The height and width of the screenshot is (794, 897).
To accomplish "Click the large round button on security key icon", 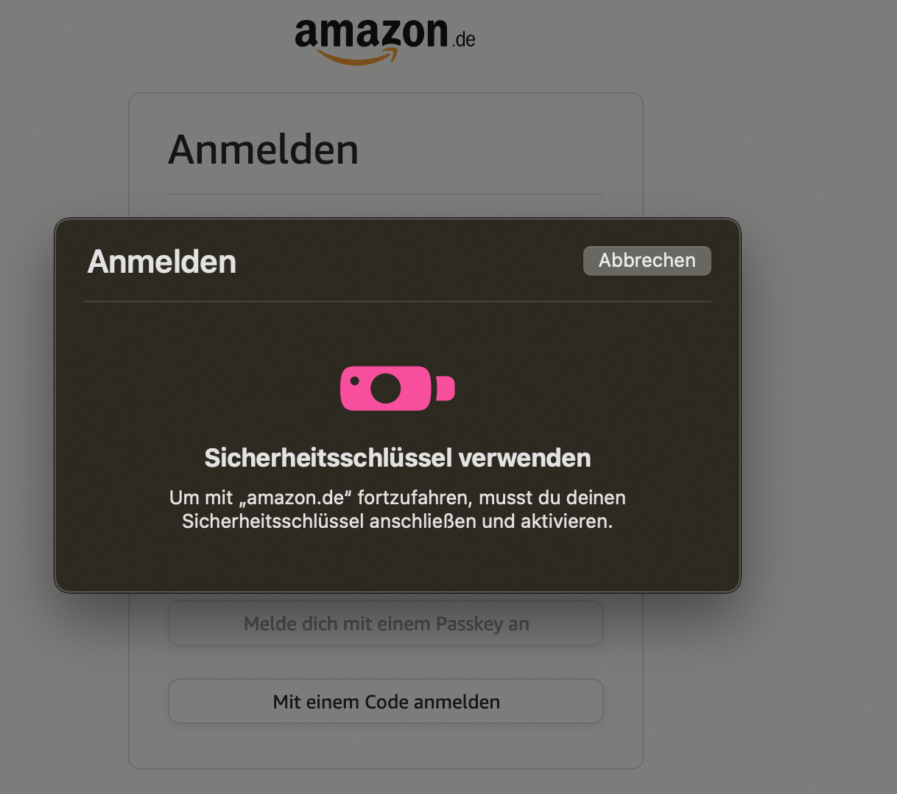I will tap(385, 389).
